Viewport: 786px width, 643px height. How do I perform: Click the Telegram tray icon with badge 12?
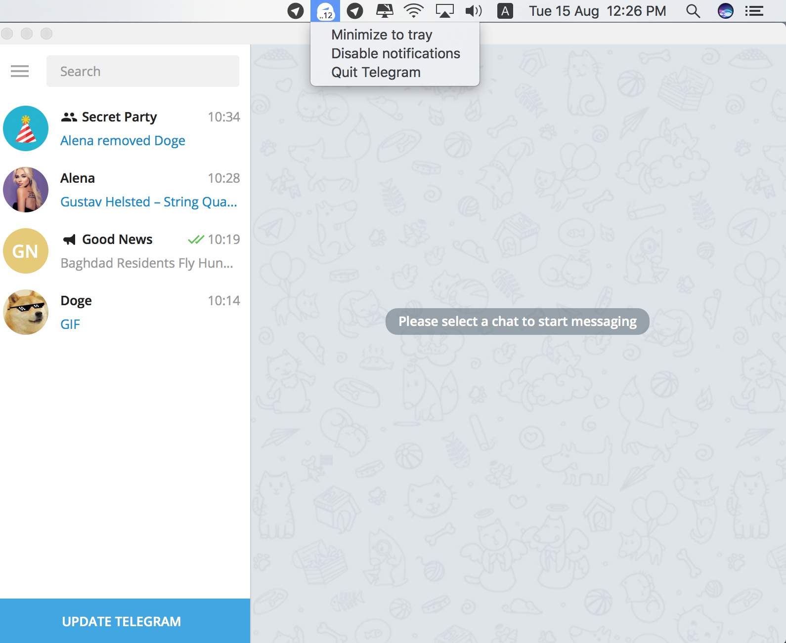coord(325,11)
